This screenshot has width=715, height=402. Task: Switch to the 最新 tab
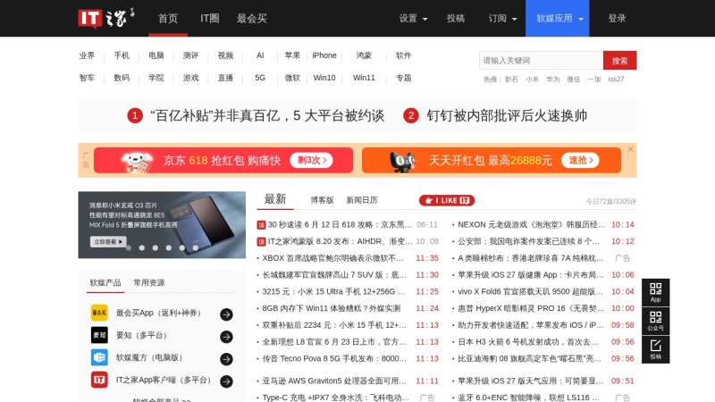pos(275,199)
